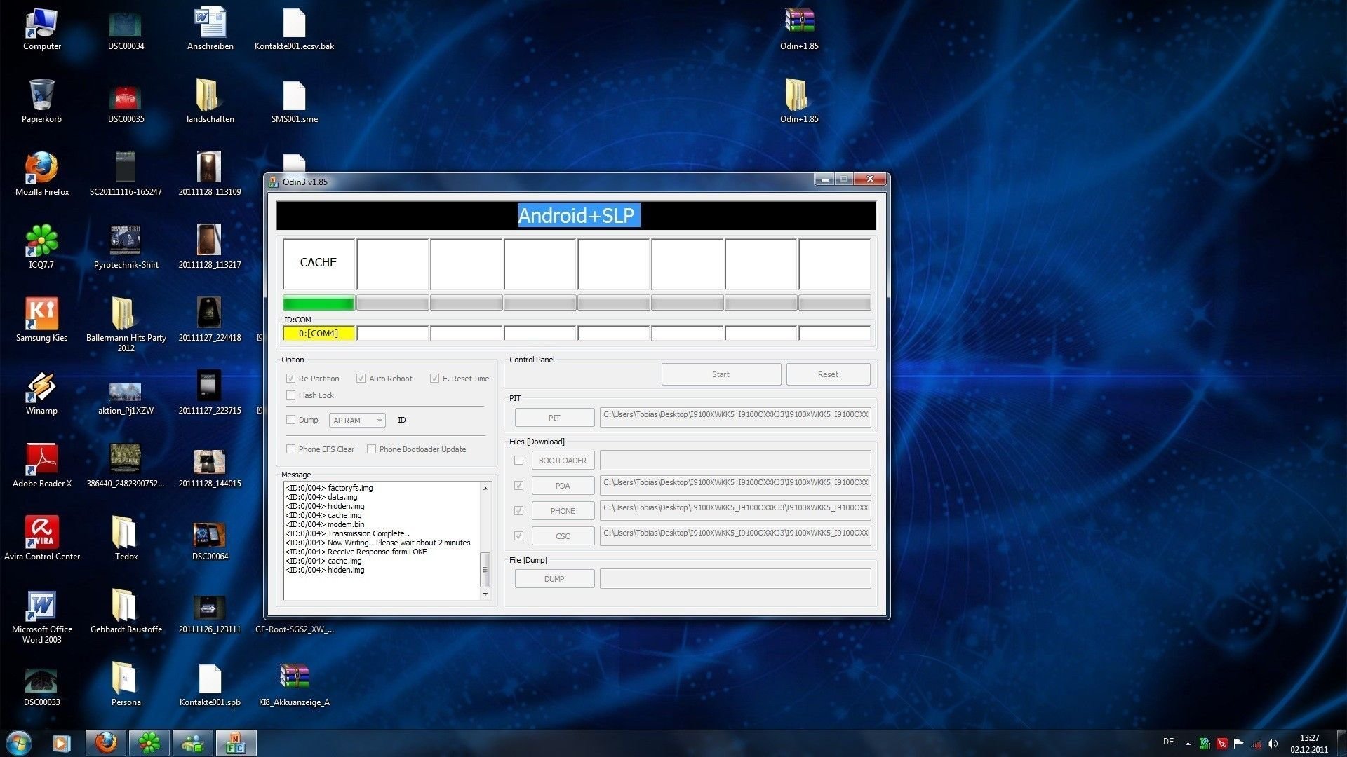Click the Windows Start orb
This screenshot has height=757, width=1347.
coord(18,743)
